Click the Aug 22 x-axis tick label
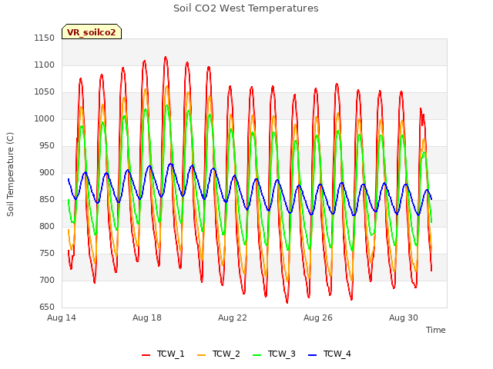493x369 pixels. (x=233, y=317)
